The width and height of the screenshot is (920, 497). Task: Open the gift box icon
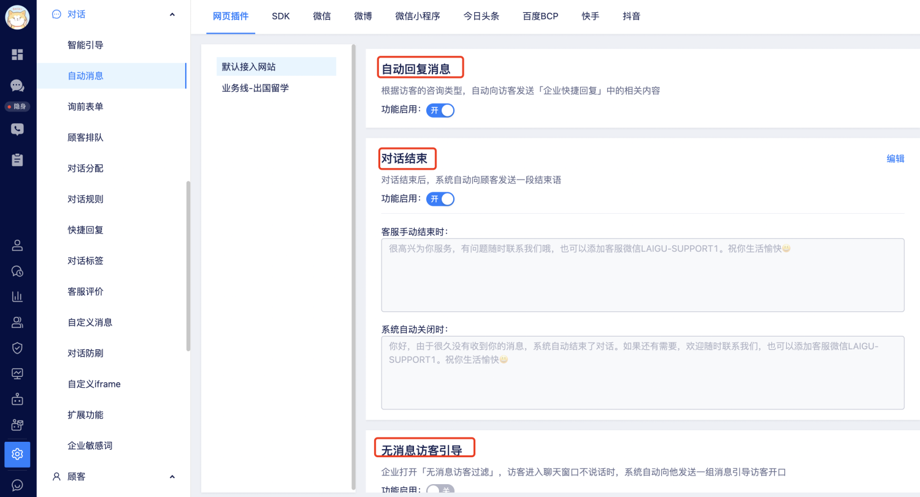coord(17,424)
